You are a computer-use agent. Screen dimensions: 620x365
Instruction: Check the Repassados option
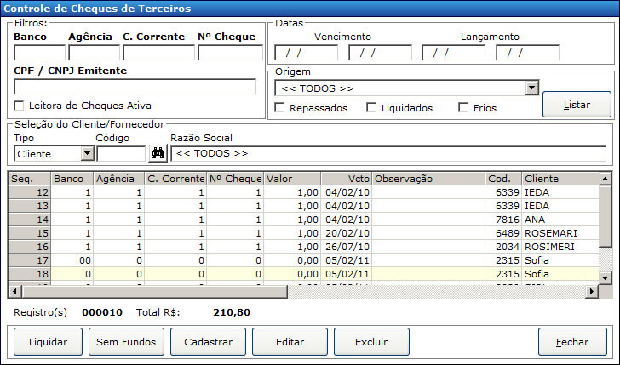click(x=279, y=107)
